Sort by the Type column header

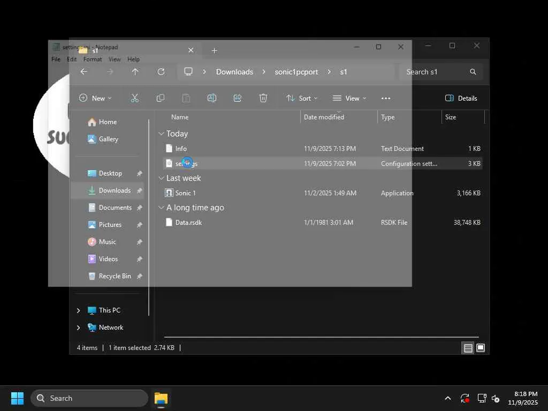(387, 117)
